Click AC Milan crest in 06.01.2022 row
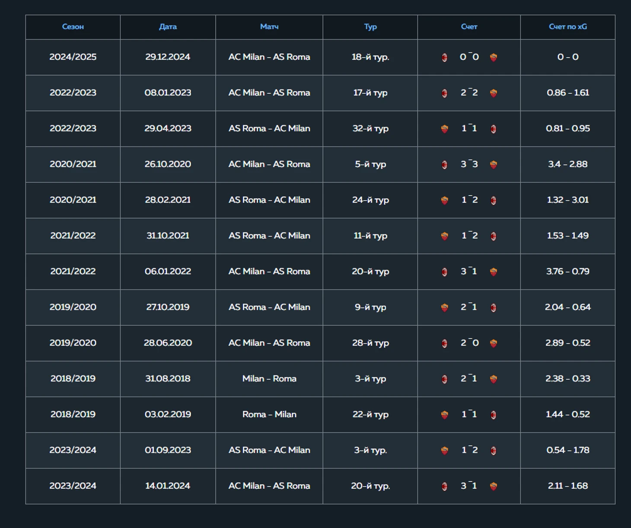 pyautogui.click(x=444, y=272)
